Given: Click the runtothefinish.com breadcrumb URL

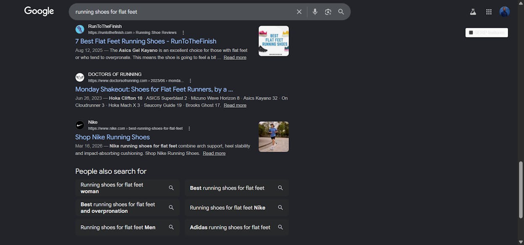Looking at the screenshot, I should [x=132, y=33].
